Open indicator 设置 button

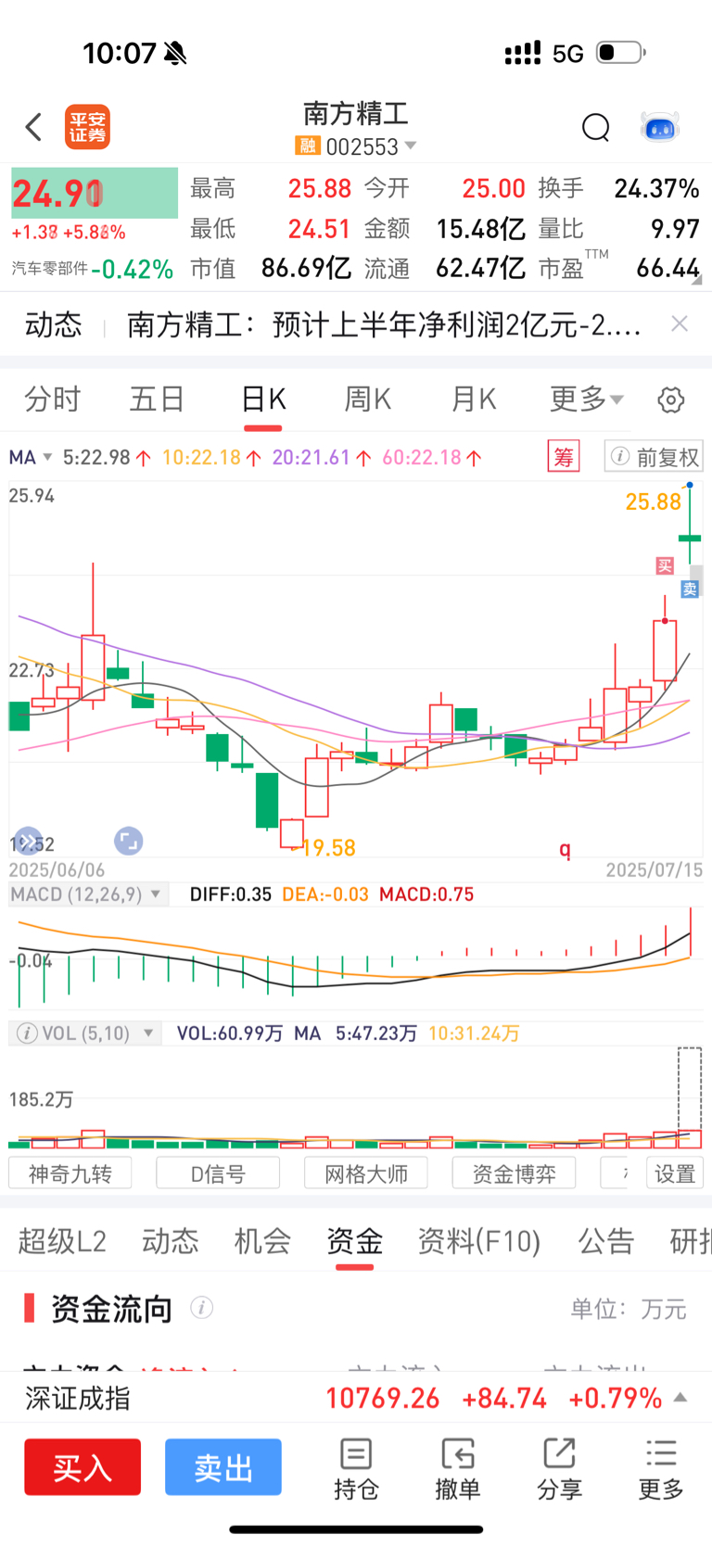coord(674,1173)
